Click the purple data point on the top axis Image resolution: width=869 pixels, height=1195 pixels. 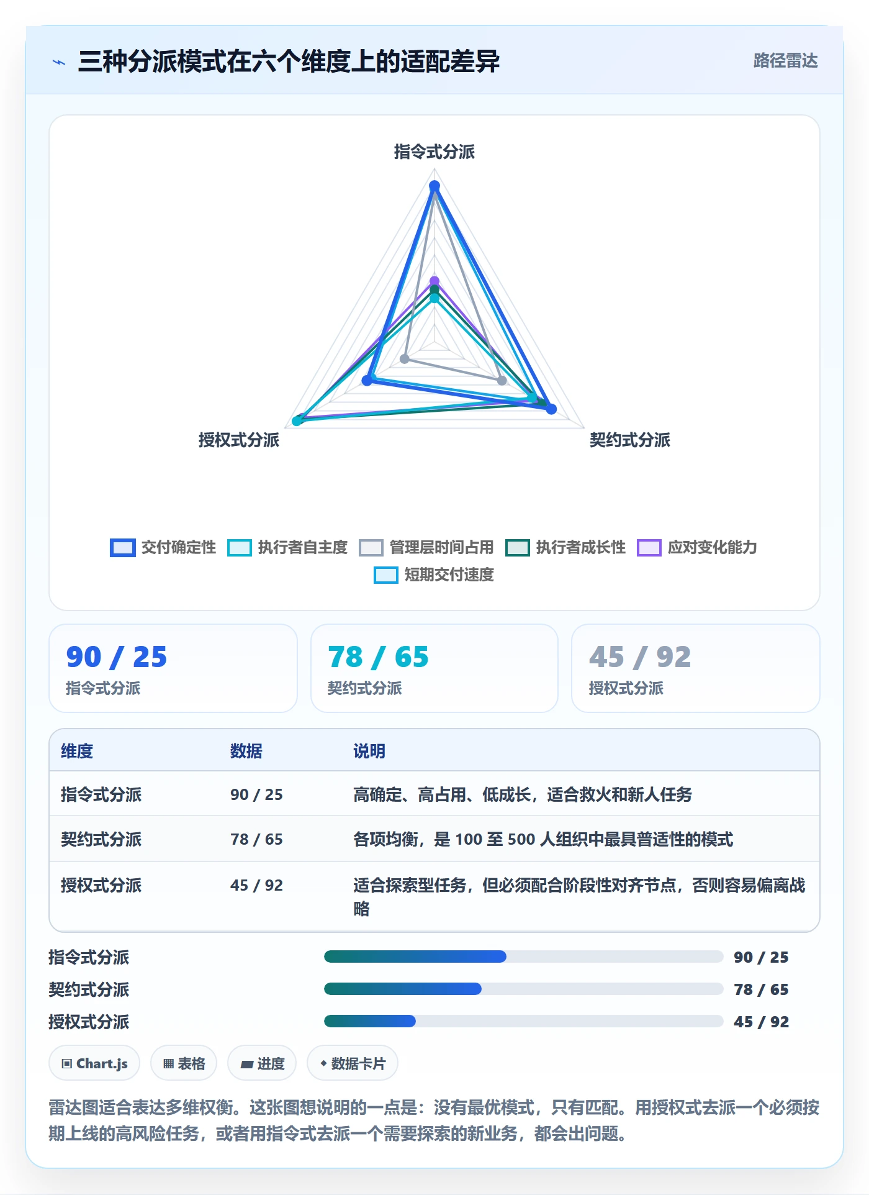click(434, 281)
